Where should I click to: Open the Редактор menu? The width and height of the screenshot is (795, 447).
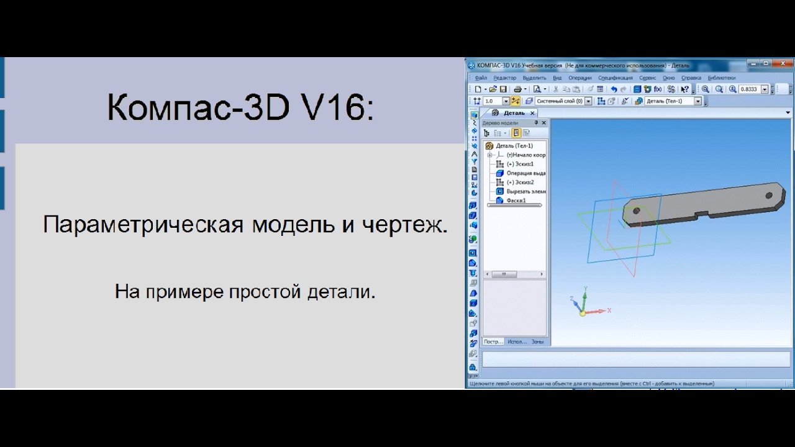click(x=505, y=78)
